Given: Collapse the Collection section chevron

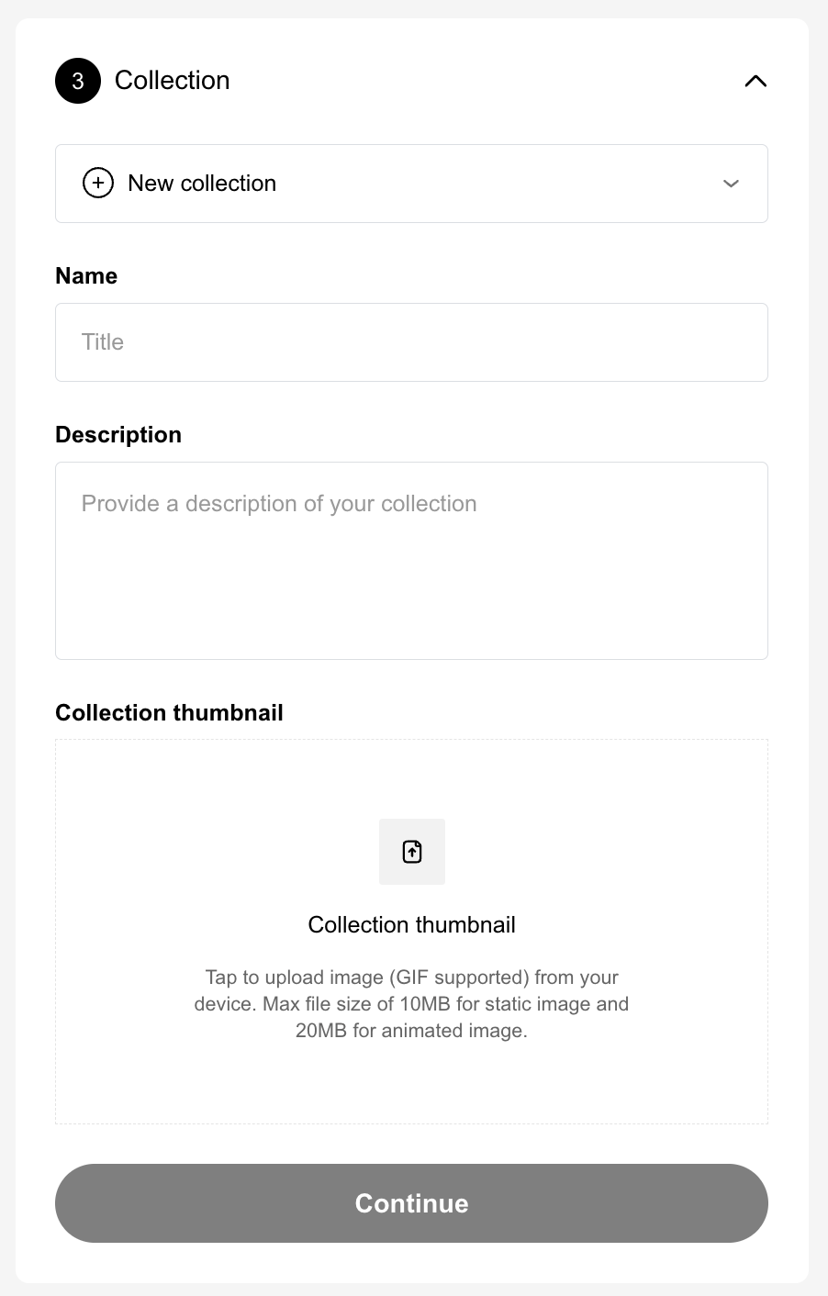Looking at the screenshot, I should 755,81.
